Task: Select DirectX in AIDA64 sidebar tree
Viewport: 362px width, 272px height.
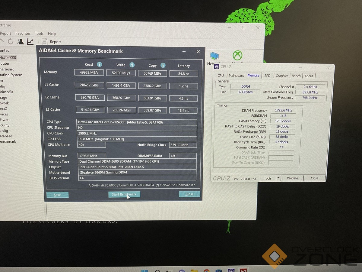Action: tap(4, 108)
